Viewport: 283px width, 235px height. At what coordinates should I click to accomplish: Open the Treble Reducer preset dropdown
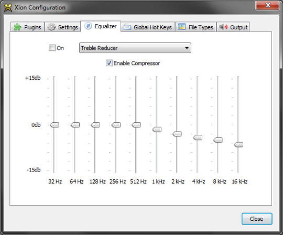(x=135, y=48)
